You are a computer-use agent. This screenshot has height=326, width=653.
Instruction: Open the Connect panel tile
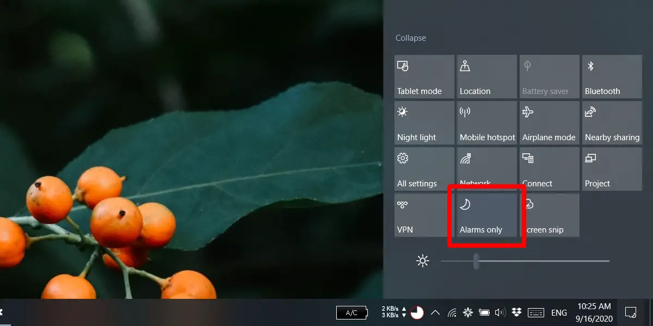click(549, 169)
